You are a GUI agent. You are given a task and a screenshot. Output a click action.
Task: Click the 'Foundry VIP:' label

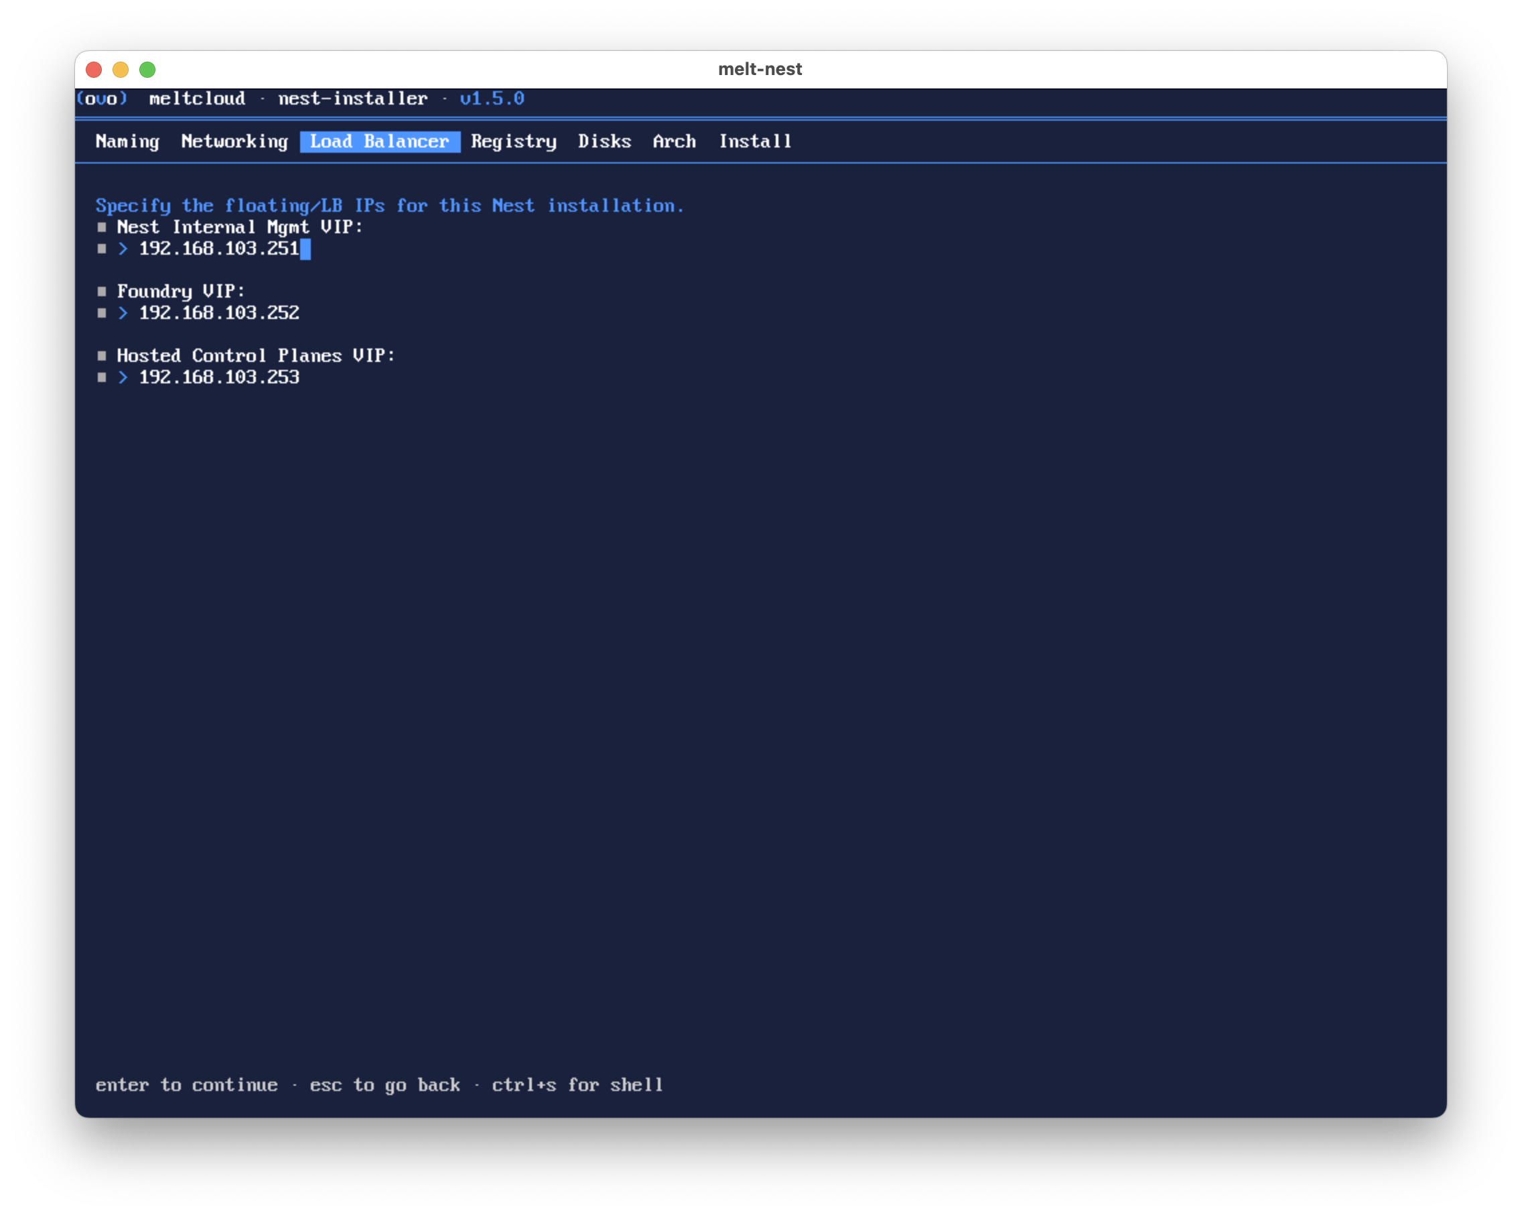point(181,292)
